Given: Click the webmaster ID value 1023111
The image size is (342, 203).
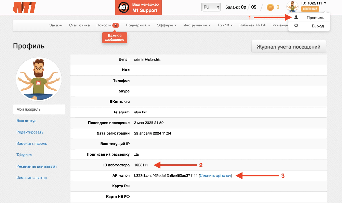Looking at the screenshot, I should (x=141, y=165).
